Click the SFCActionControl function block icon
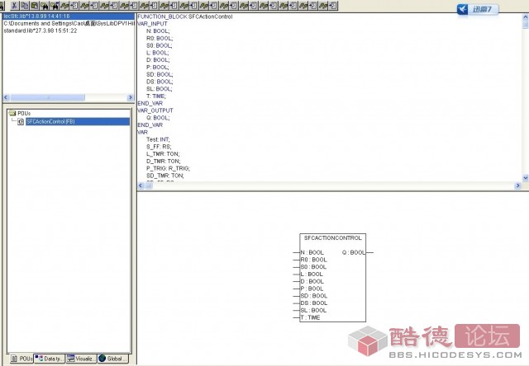 (21, 122)
